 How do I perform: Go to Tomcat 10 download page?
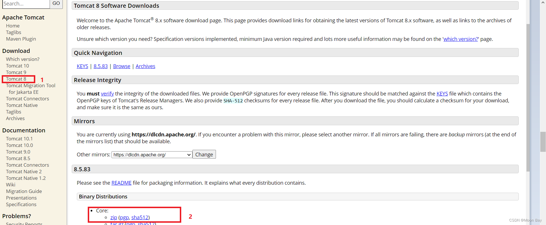17,66
